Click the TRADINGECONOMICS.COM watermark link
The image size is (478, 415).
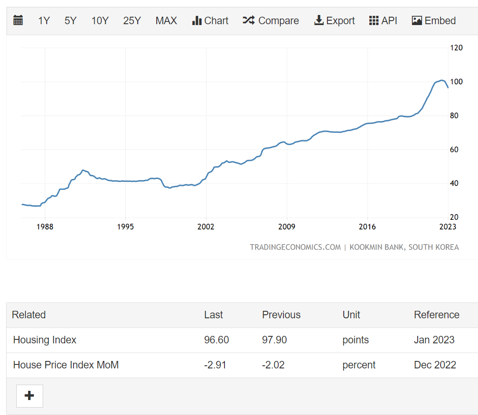pos(295,247)
